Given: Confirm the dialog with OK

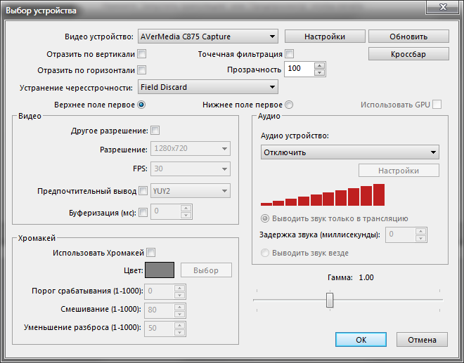Looking at the screenshot, I should [x=361, y=339].
